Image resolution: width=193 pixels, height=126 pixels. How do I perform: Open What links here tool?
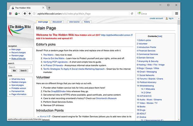pyautogui.click(x=18, y=79)
